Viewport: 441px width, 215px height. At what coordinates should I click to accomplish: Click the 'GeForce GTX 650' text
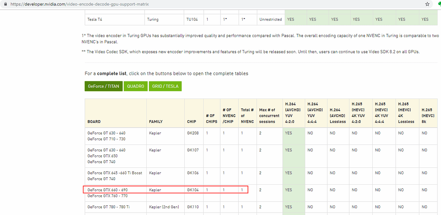click(102, 156)
